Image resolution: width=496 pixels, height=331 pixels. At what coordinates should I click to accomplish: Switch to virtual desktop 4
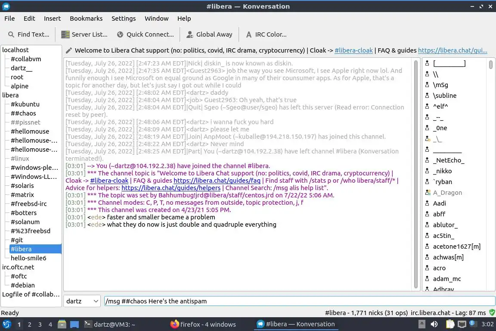pyautogui.click(x=50, y=325)
